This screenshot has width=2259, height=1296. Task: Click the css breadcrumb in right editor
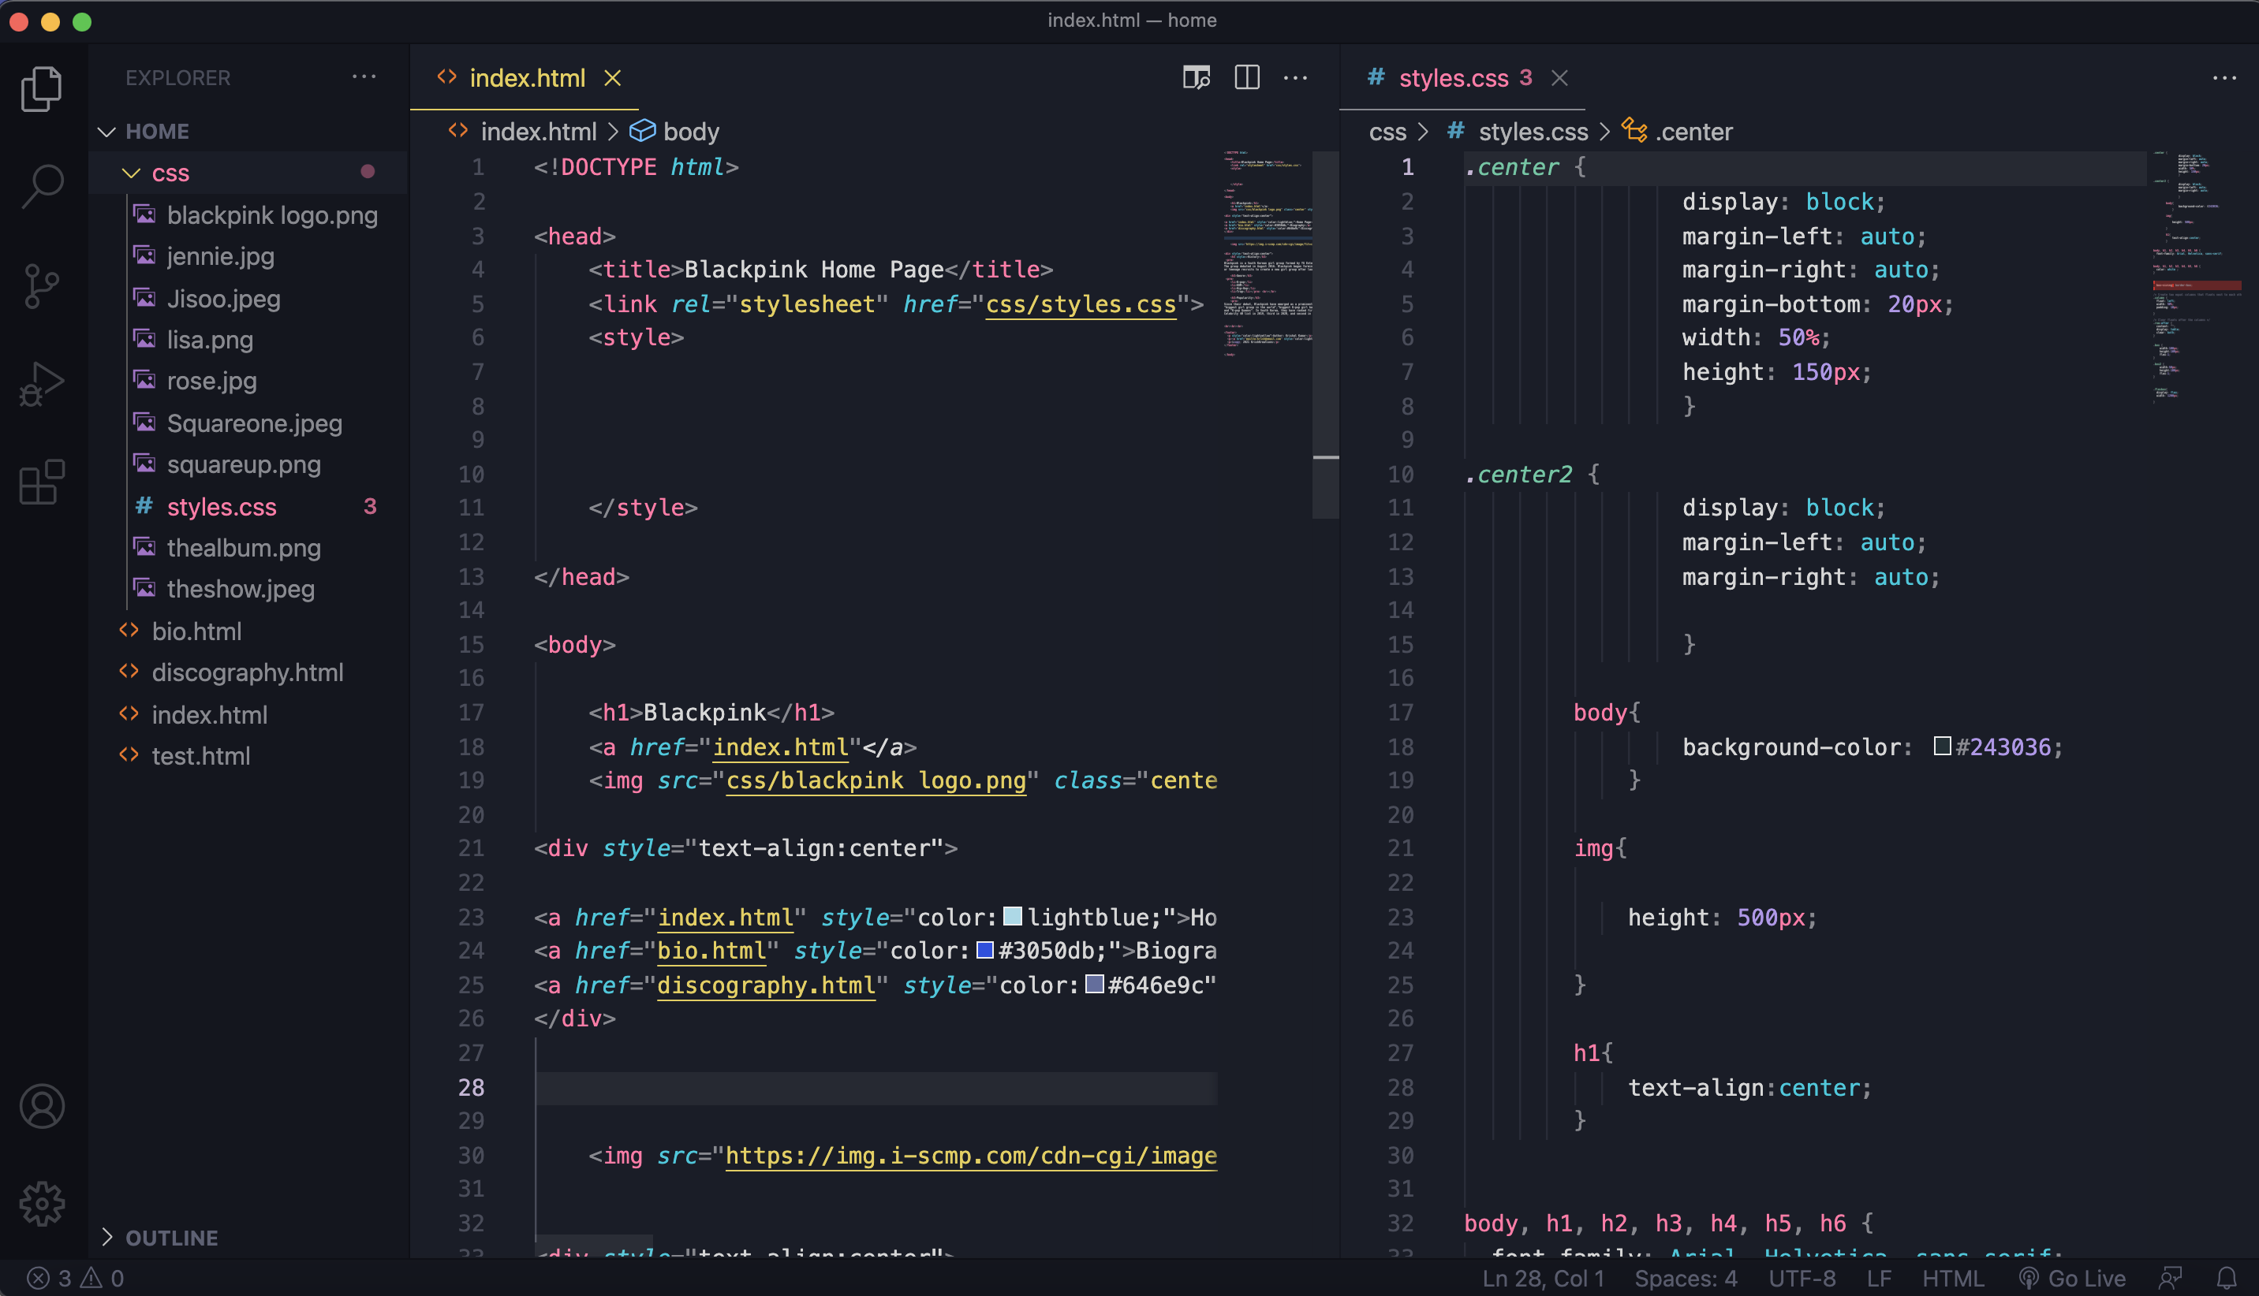[x=1387, y=132]
